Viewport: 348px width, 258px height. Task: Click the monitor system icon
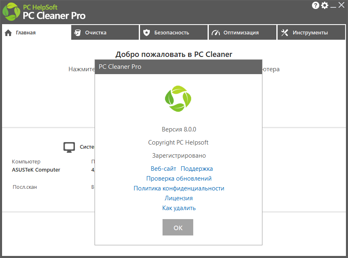[x=69, y=147]
